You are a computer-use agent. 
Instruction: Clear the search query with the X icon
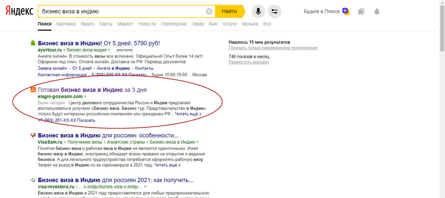[209, 11]
